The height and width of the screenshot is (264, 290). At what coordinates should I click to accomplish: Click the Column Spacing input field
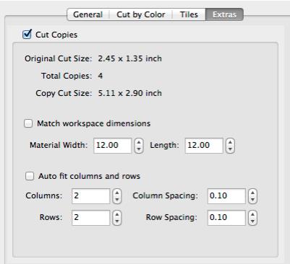(226, 196)
